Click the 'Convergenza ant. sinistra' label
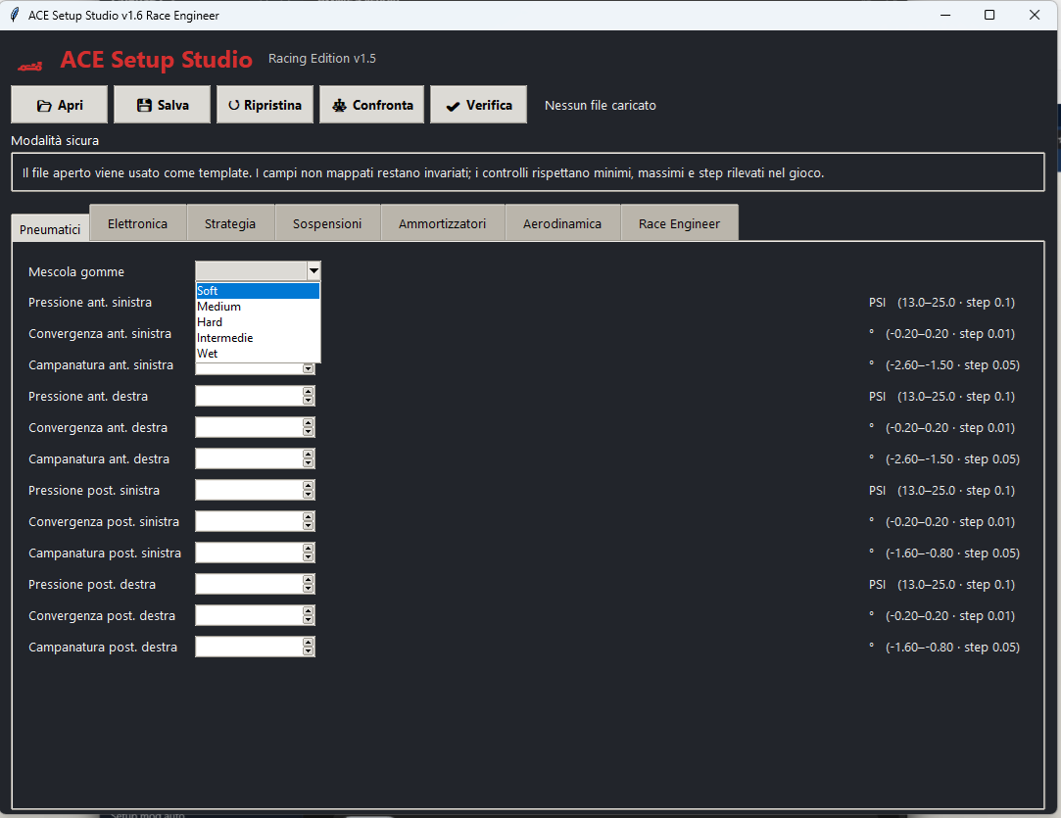This screenshot has width=1061, height=818. tap(100, 333)
